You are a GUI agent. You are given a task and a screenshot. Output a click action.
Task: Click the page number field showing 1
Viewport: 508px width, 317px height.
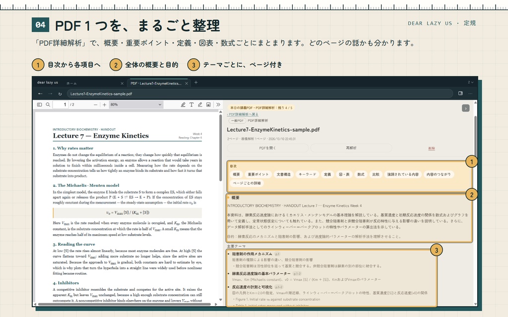pyautogui.click(x=61, y=105)
